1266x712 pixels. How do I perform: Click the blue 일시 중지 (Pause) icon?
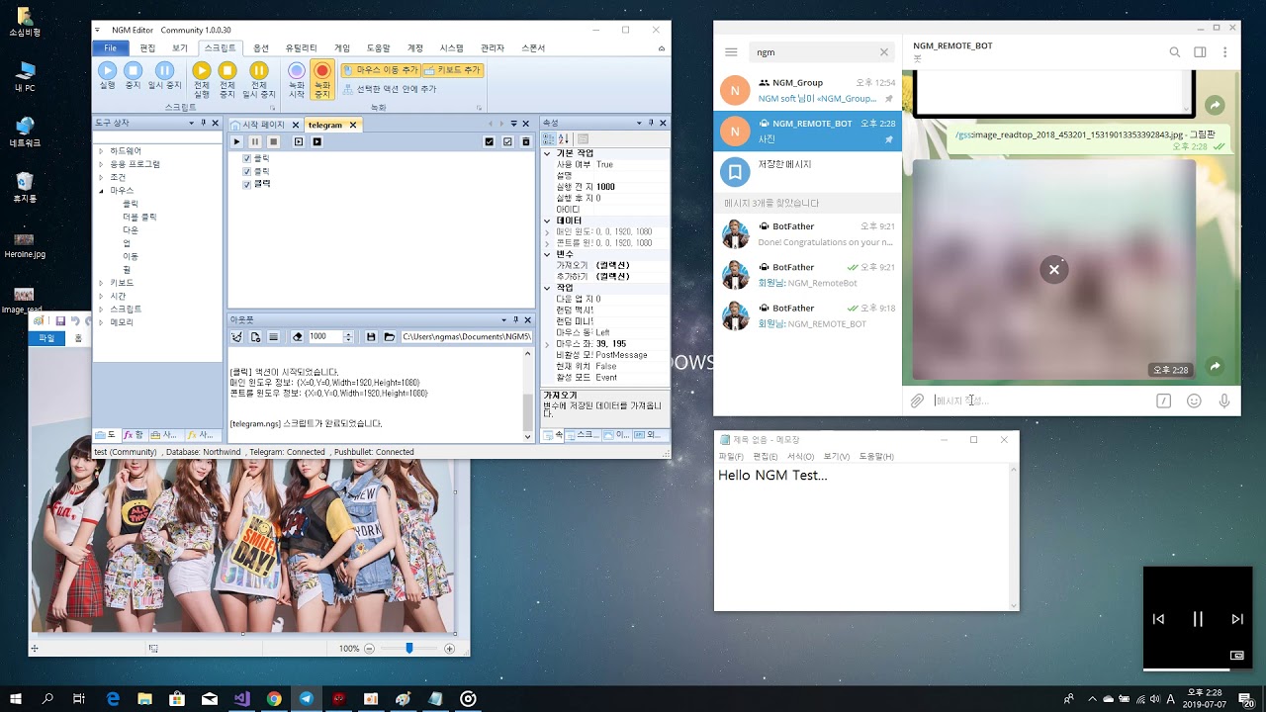tap(165, 70)
